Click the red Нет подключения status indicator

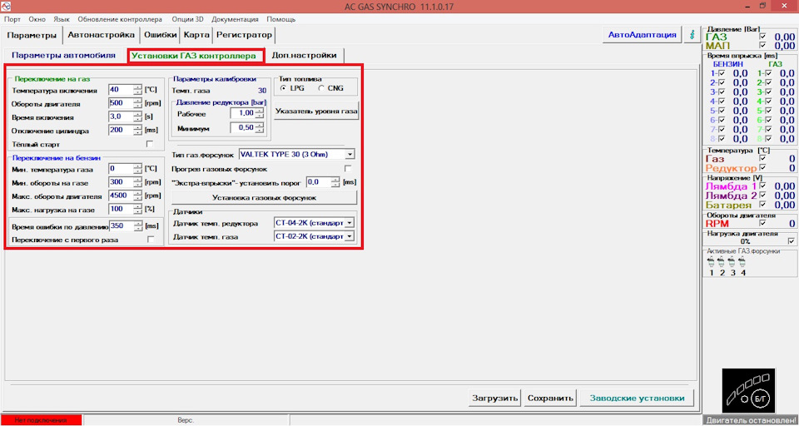coord(42,420)
